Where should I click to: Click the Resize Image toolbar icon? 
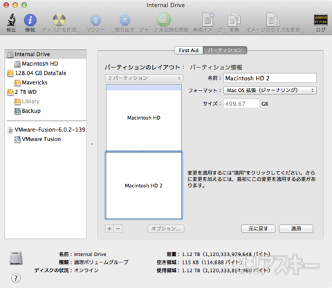pyautogui.click(x=273, y=19)
